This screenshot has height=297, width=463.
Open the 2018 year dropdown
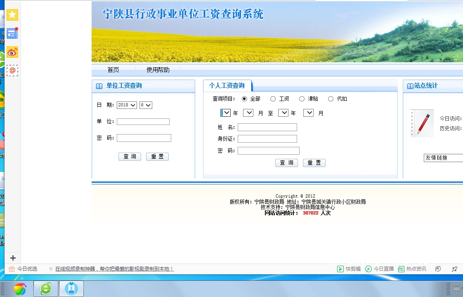[127, 105]
